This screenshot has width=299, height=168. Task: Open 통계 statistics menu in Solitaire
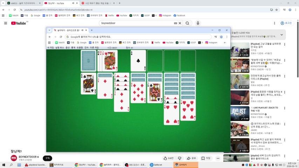(73, 48)
